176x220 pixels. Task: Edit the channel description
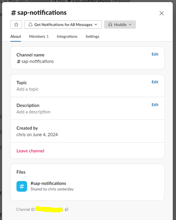click(155, 105)
